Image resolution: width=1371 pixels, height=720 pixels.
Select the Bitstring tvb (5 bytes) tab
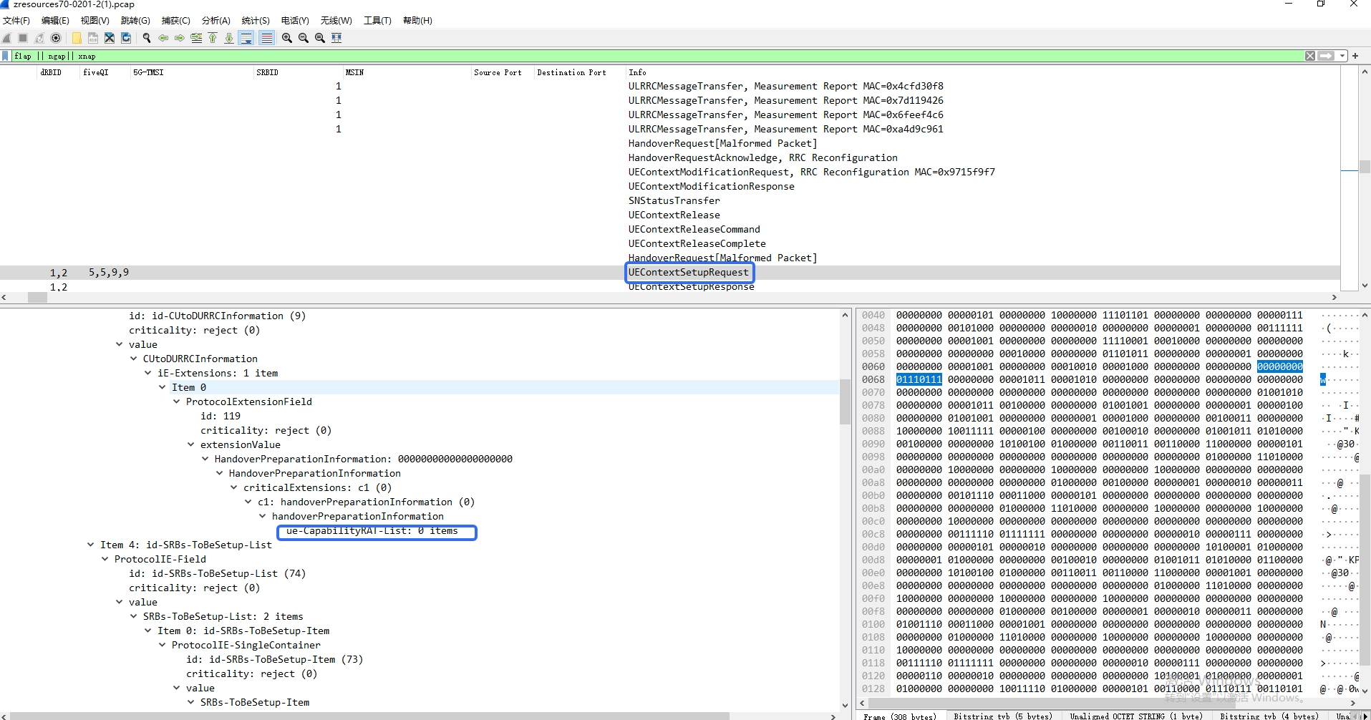pyautogui.click(x=1002, y=716)
